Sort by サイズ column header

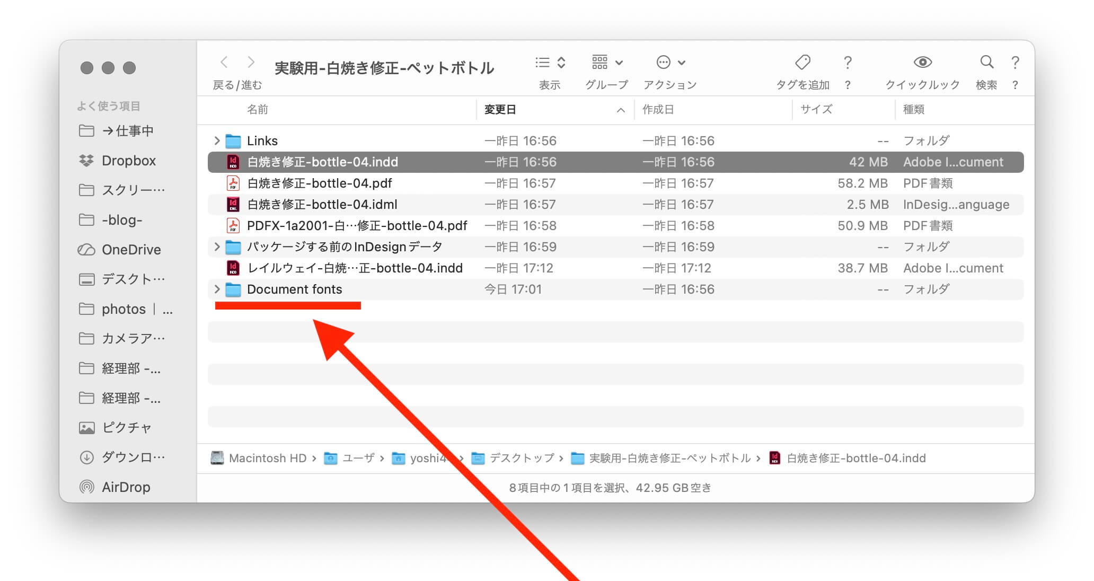(x=816, y=110)
